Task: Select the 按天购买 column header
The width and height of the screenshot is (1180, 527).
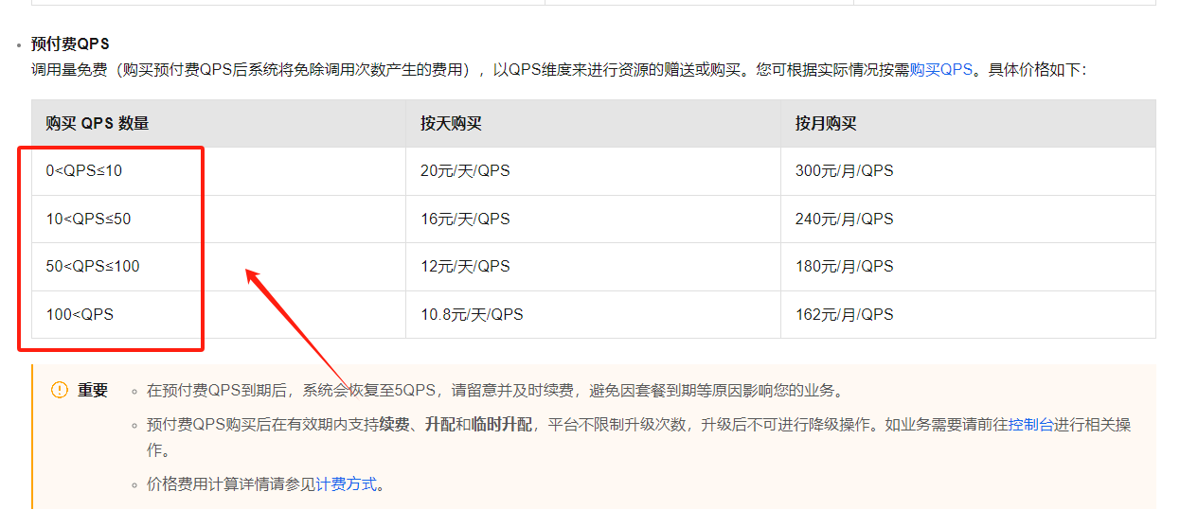Action: [x=593, y=124]
